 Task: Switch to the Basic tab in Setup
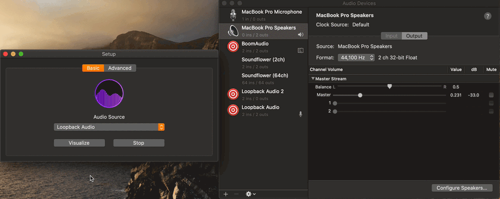click(x=93, y=68)
